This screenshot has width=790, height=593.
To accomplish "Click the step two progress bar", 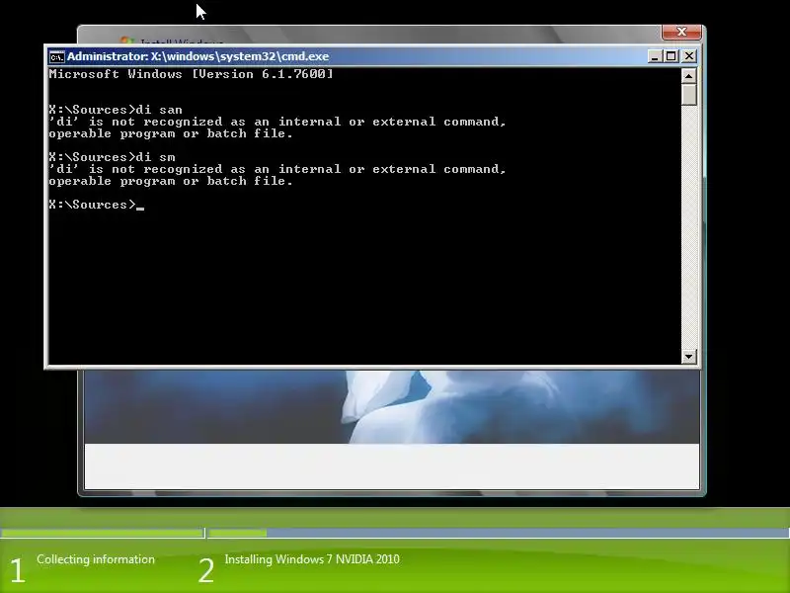I will (499, 533).
